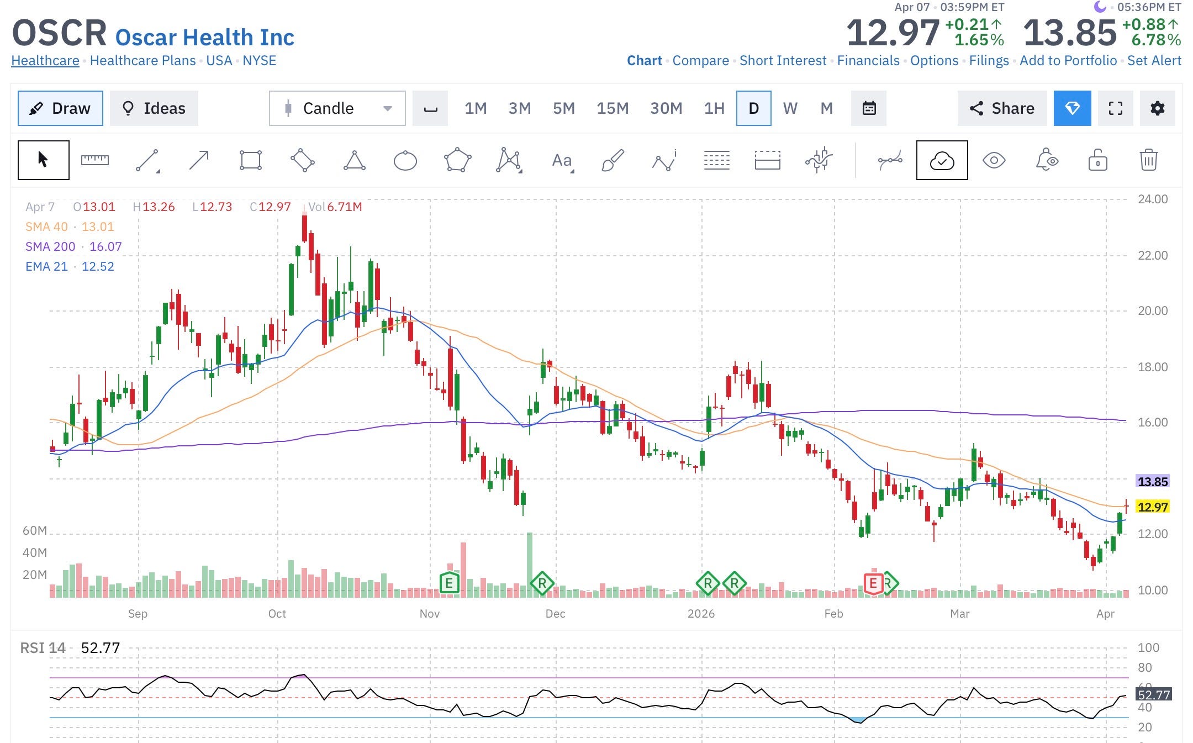Switch to the 1M interval

click(476, 108)
